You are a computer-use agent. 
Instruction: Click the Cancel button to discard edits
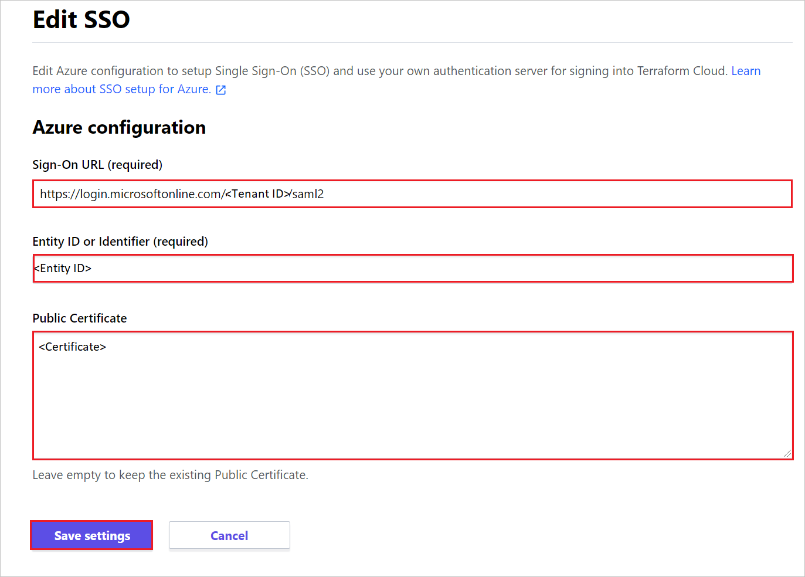tap(229, 535)
